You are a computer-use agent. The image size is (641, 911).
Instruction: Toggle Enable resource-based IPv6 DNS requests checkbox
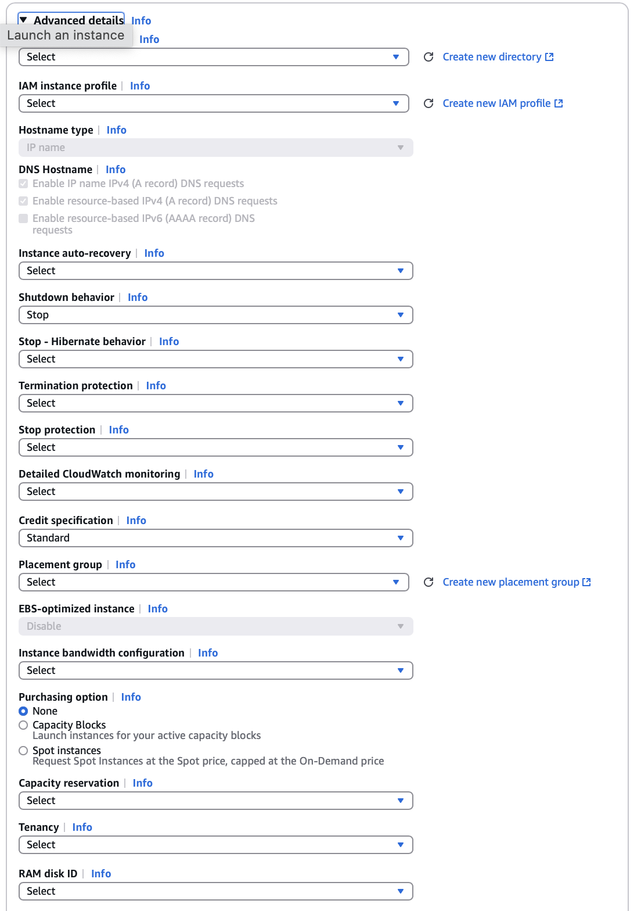[x=23, y=218]
